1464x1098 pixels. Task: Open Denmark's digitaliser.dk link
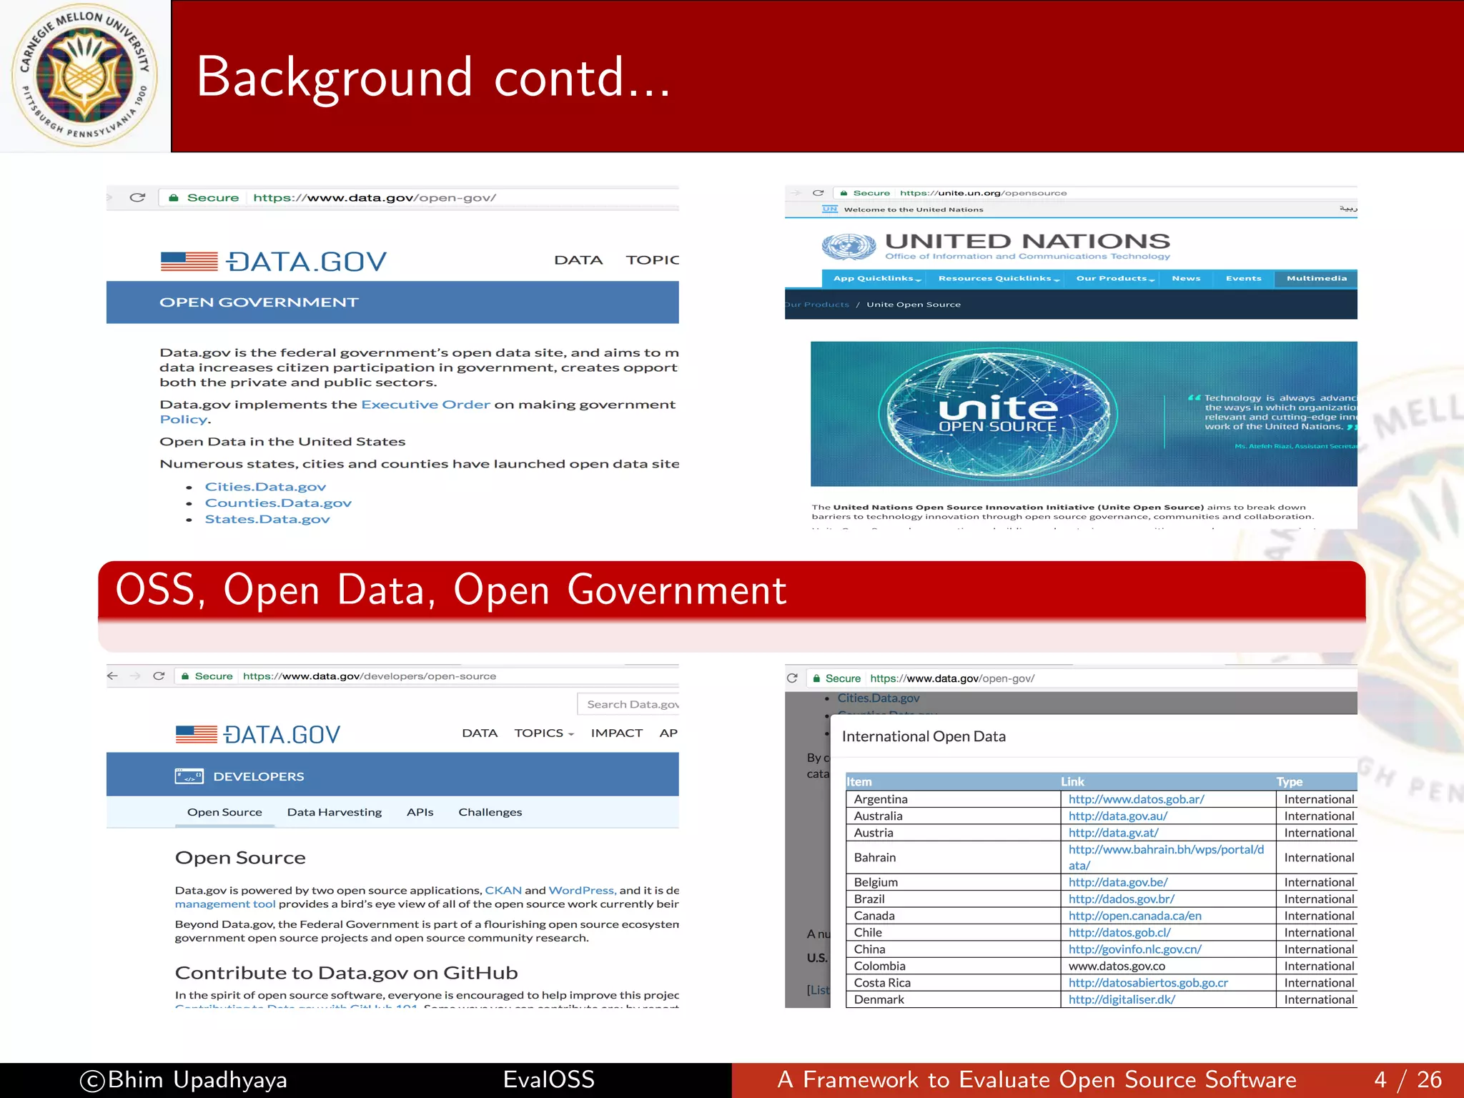pyautogui.click(x=1122, y=999)
